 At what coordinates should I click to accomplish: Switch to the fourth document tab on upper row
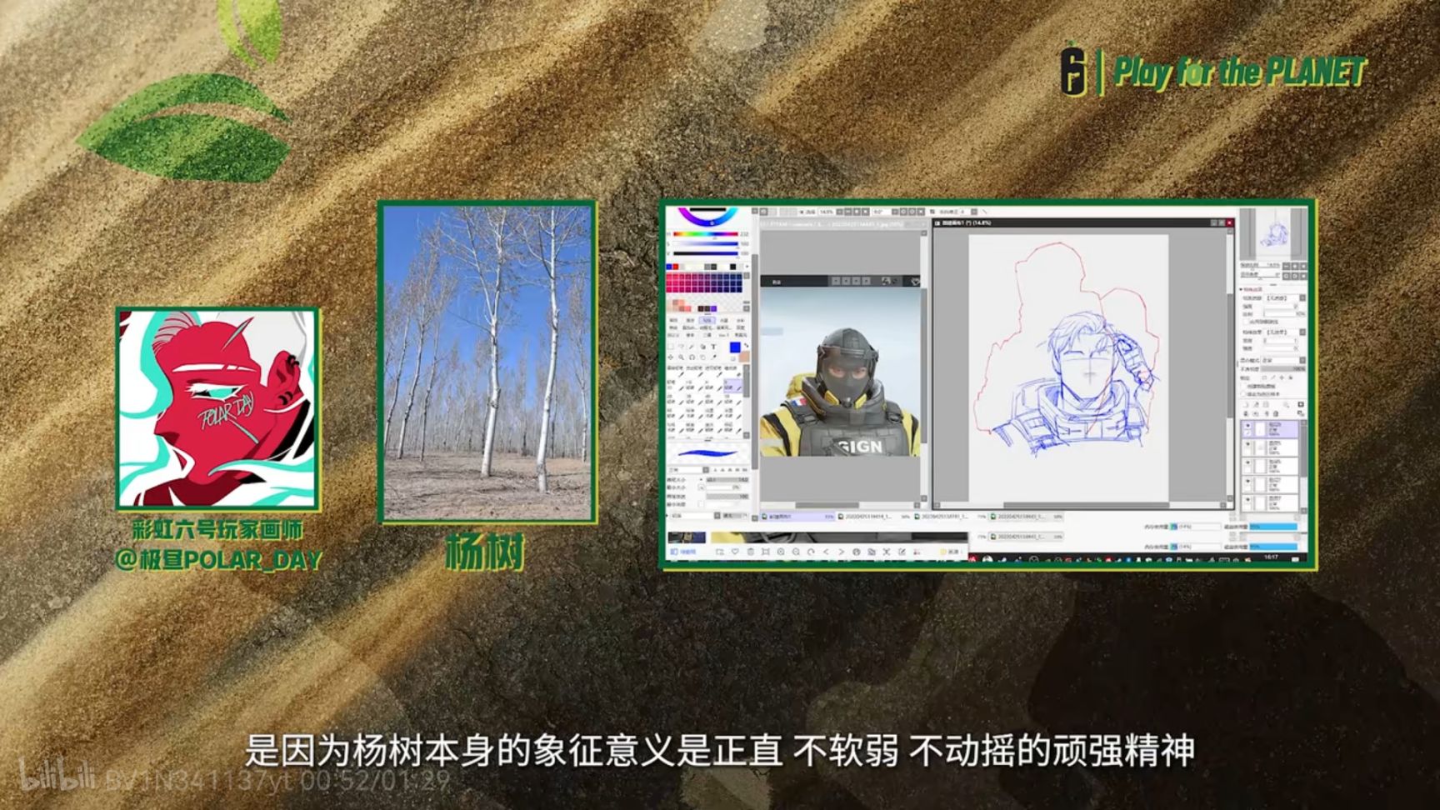click(1027, 517)
